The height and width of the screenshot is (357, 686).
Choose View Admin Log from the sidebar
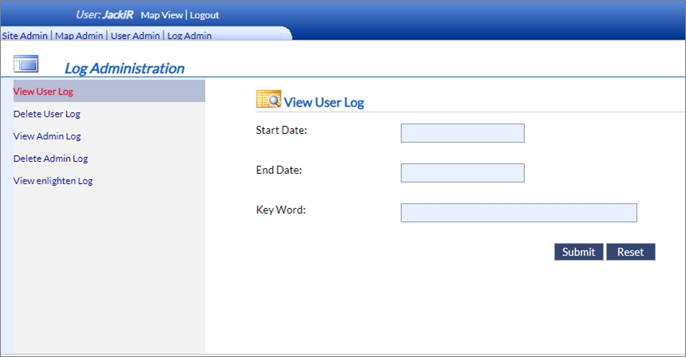[47, 136]
